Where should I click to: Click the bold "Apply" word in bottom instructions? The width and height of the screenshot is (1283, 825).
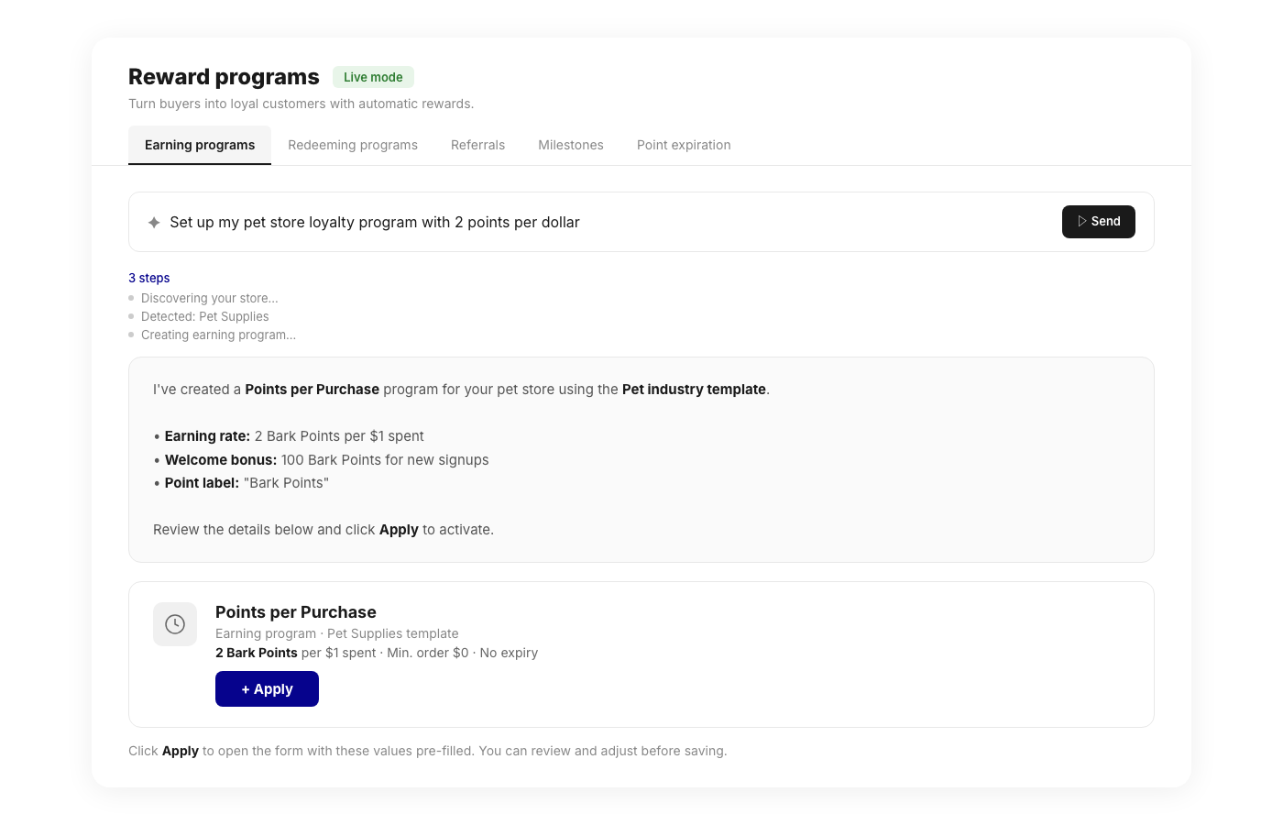[x=180, y=751]
